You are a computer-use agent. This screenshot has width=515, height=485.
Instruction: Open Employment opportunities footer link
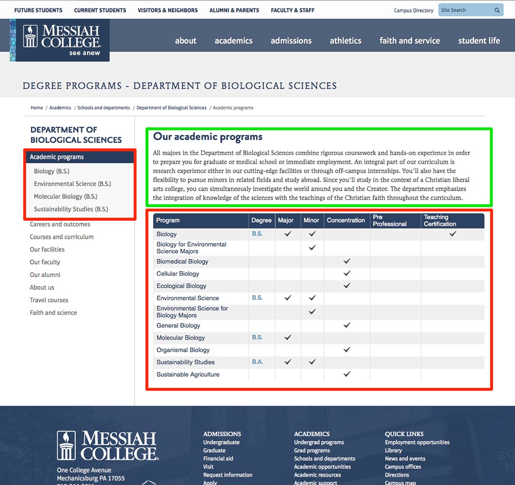[417, 442]
